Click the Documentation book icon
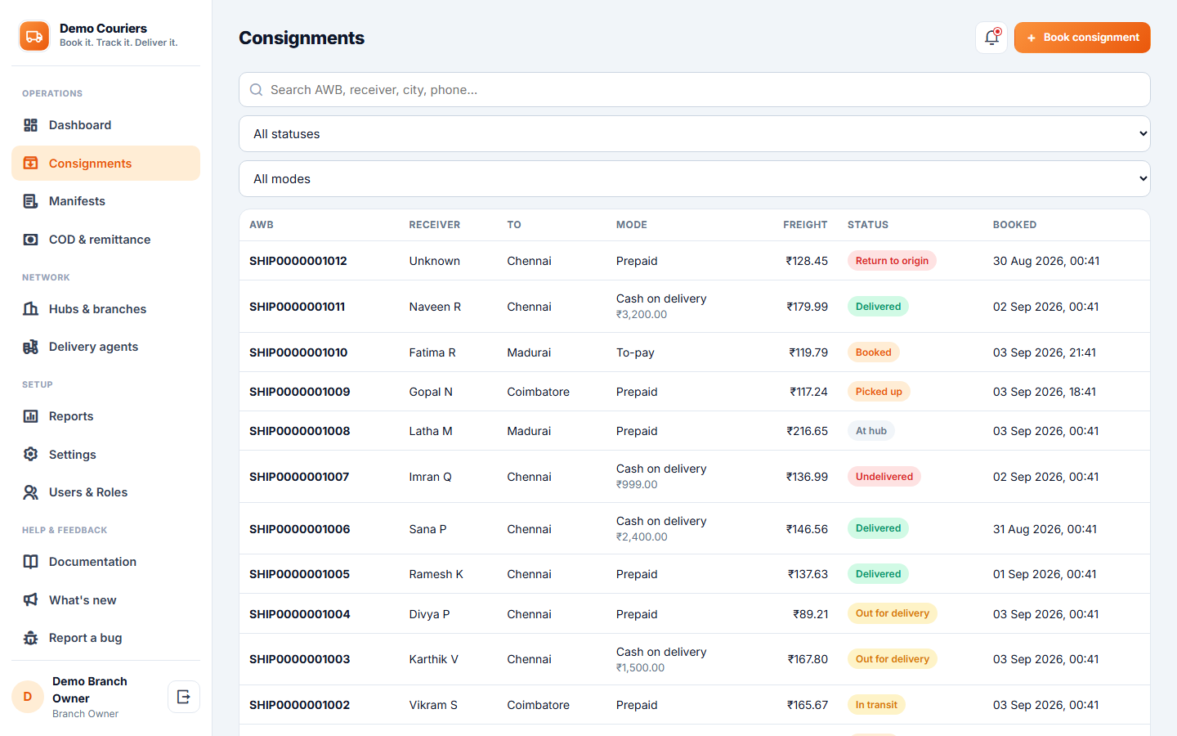This screenshot has height=736, width=1177. point(30,562)
